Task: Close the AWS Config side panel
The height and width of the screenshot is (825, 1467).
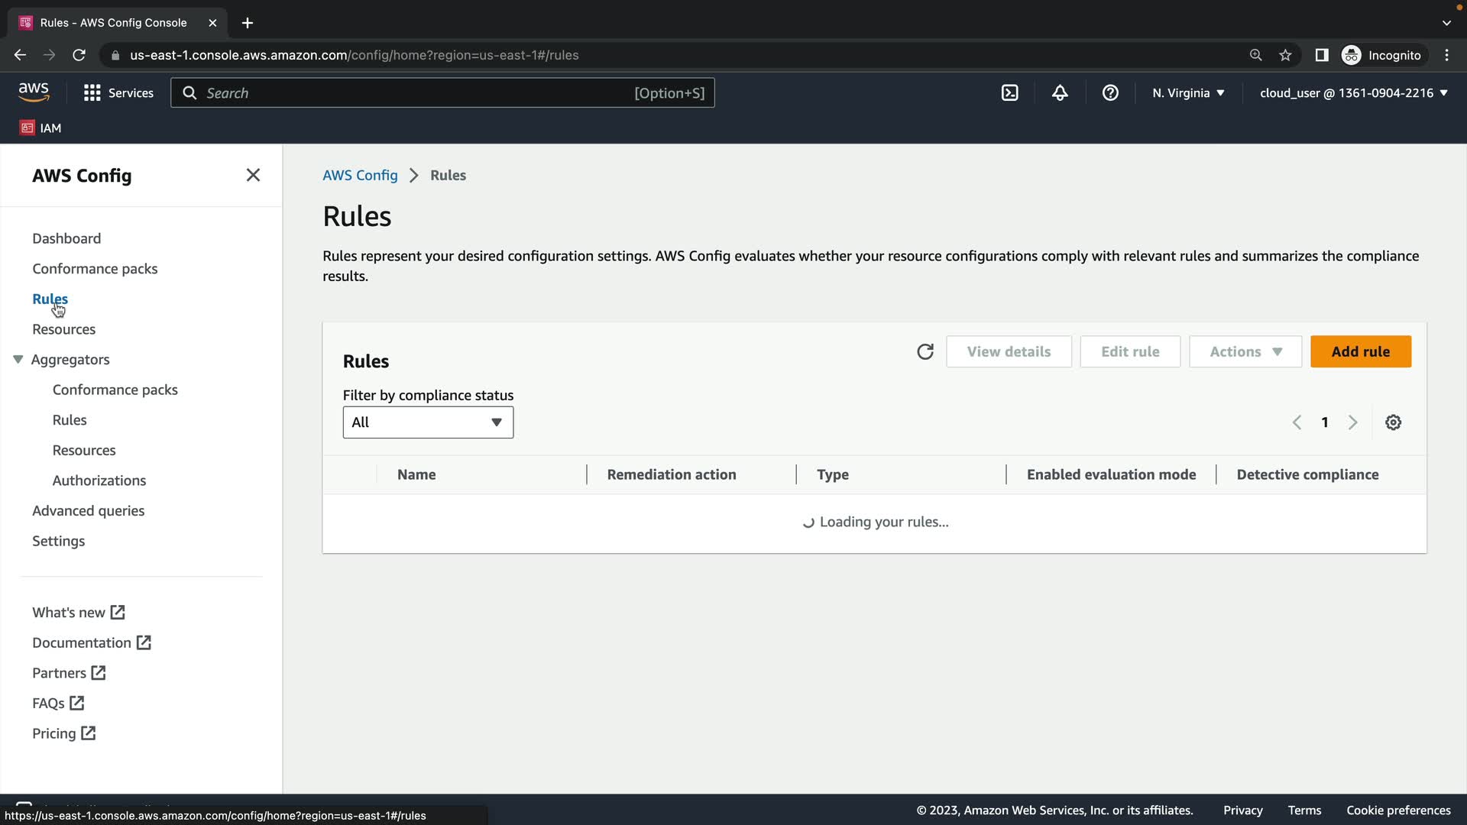Action: click(x=253, y=175)
